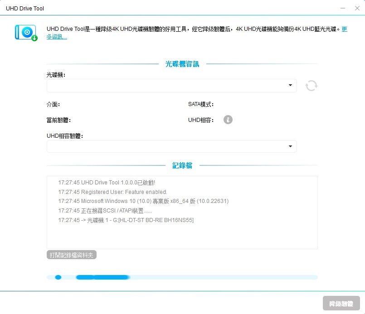Viewport: 365px width, 314px height.
Task: Click the UHD相容韌體: label
Action: click(65, 136)
